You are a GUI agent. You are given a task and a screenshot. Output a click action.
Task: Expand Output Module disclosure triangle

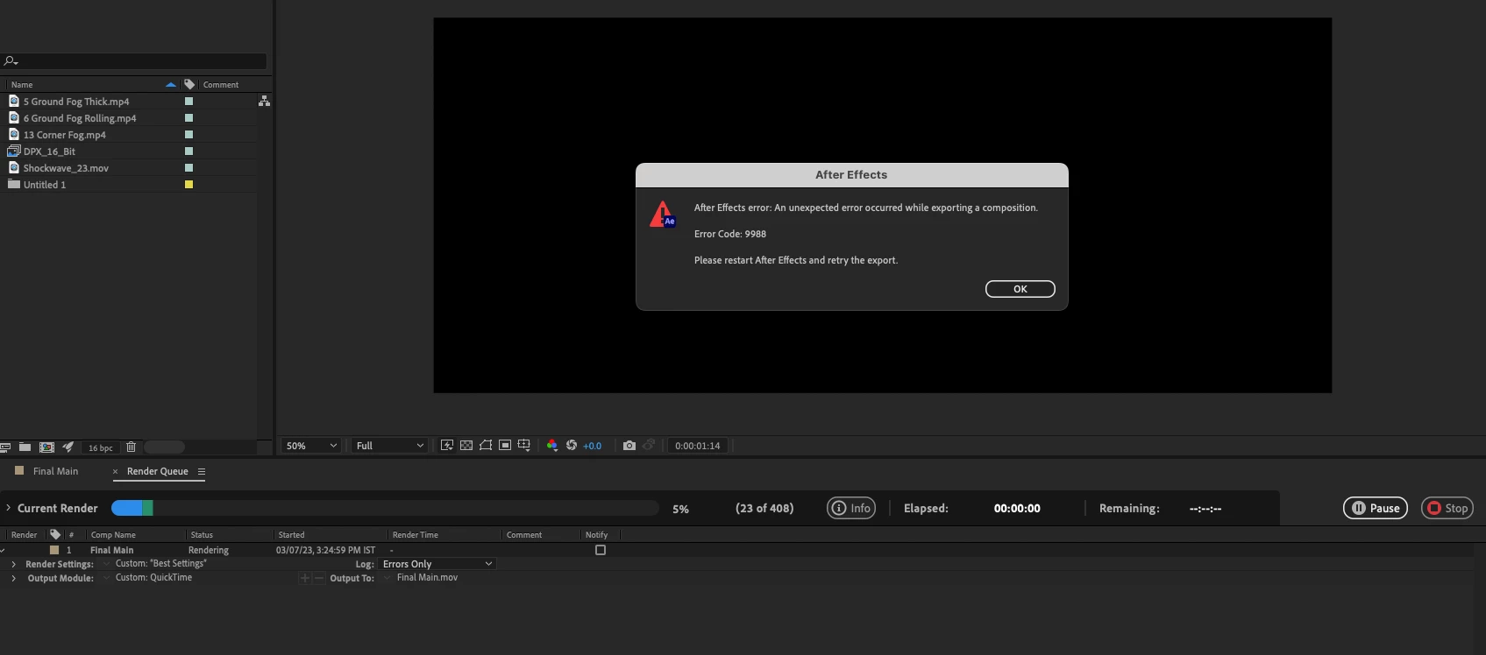(13, 579)
